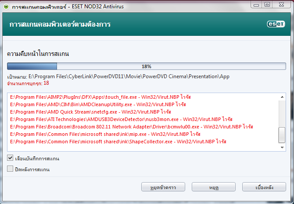Select the nusb3mon.exe log entry
294x204 pixels.
[x=121, y=119]
